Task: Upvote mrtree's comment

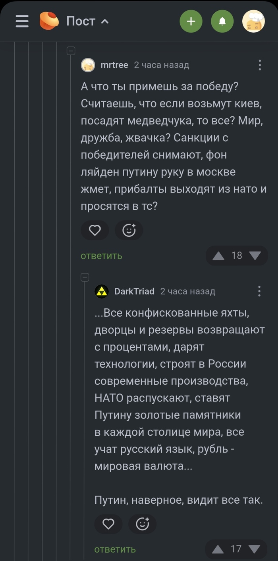Action: [218, 255]
